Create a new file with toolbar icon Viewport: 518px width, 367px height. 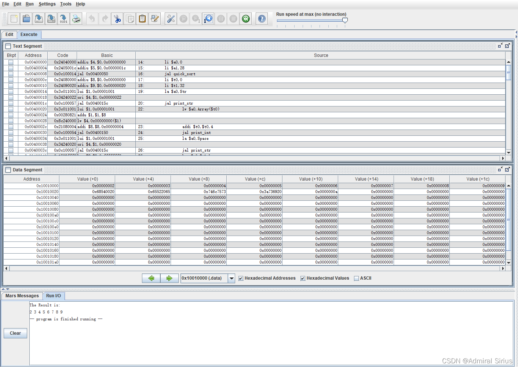click(x=14, y=19)
